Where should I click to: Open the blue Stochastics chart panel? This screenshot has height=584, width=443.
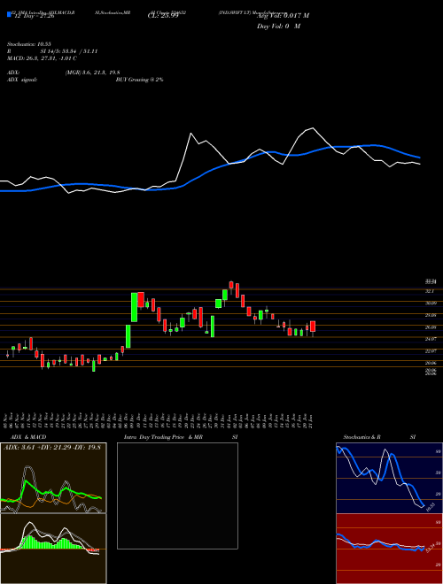[x=389, y=478]
